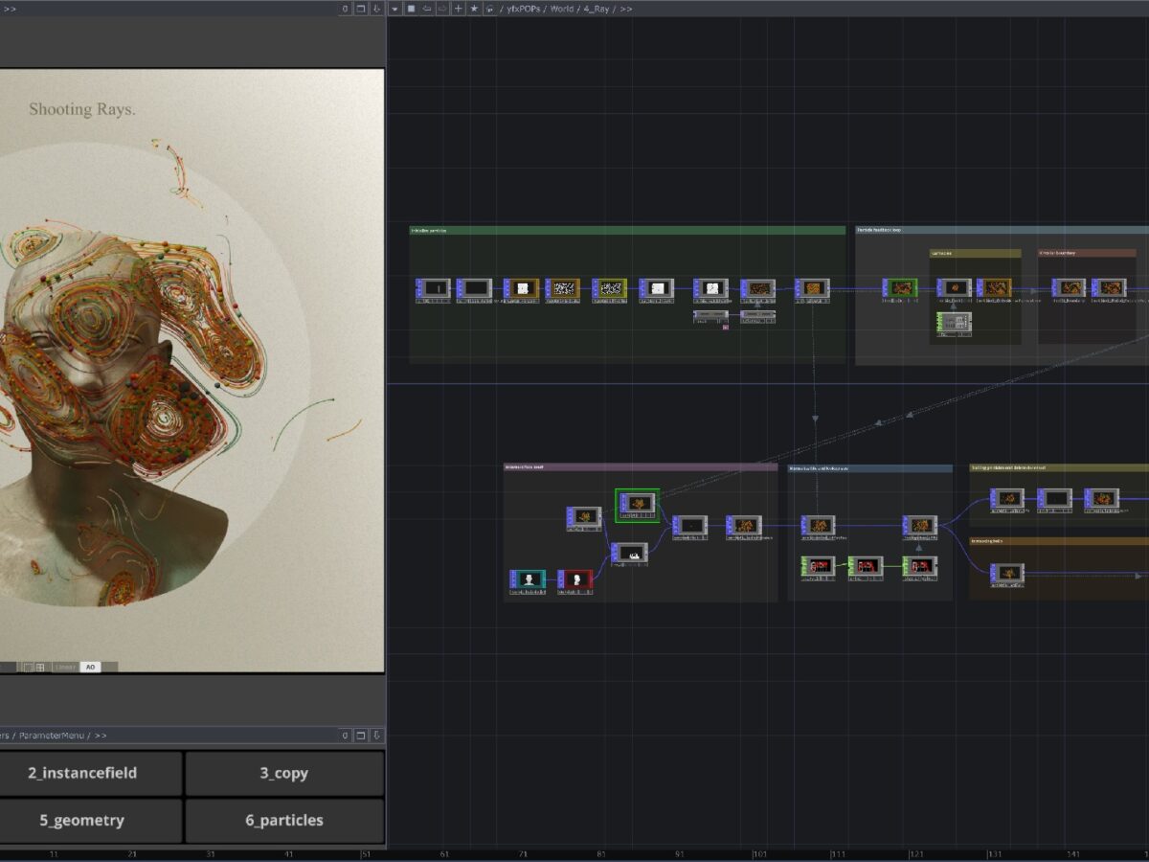Toggle the Linear button in viewer

(x=65, y=667)
